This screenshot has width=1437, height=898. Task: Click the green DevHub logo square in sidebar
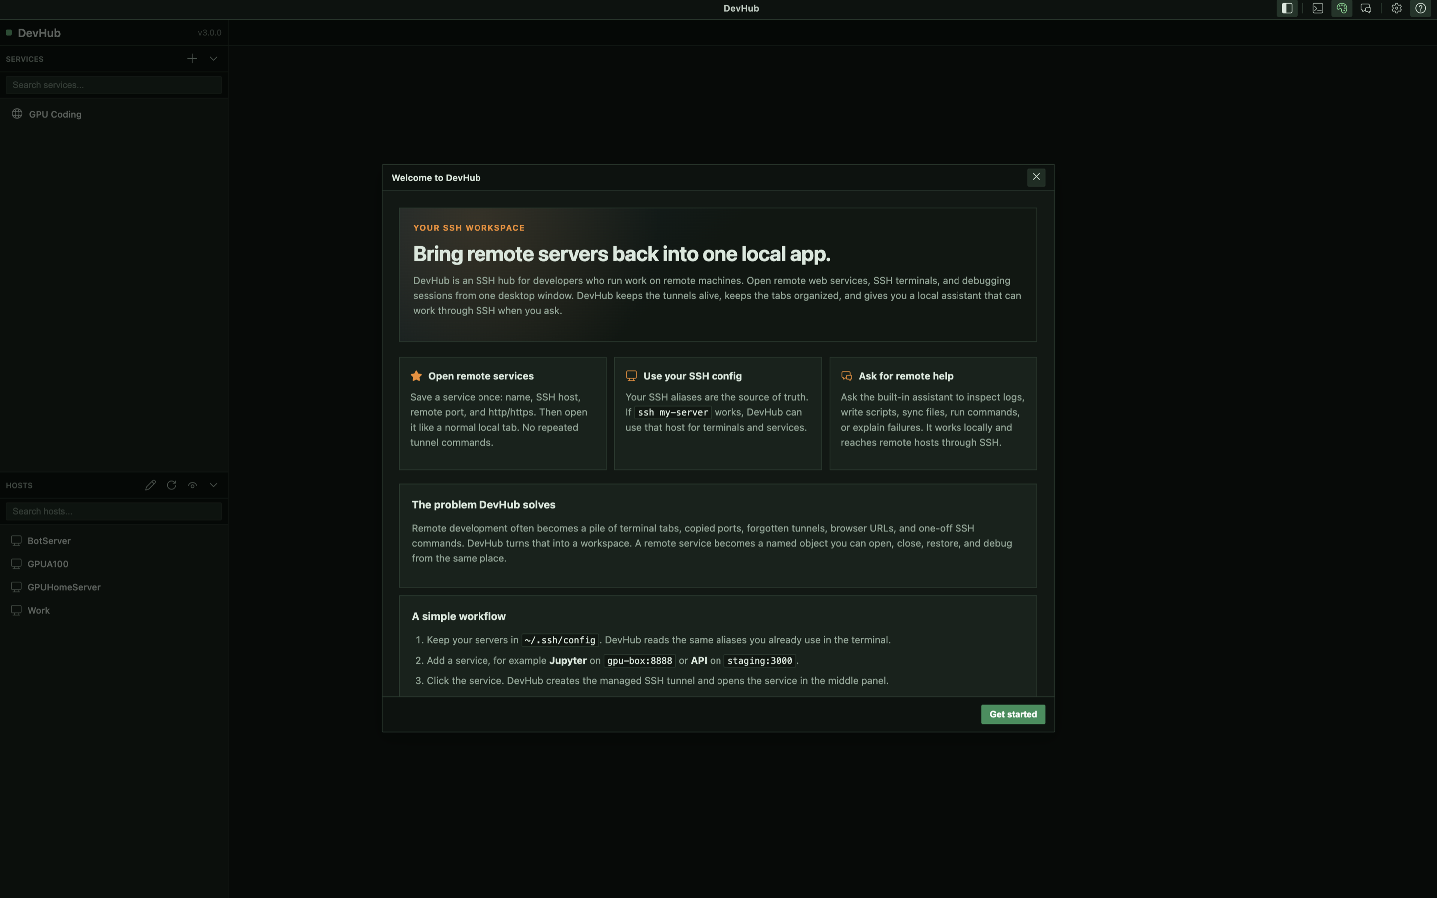click(9, 32)
